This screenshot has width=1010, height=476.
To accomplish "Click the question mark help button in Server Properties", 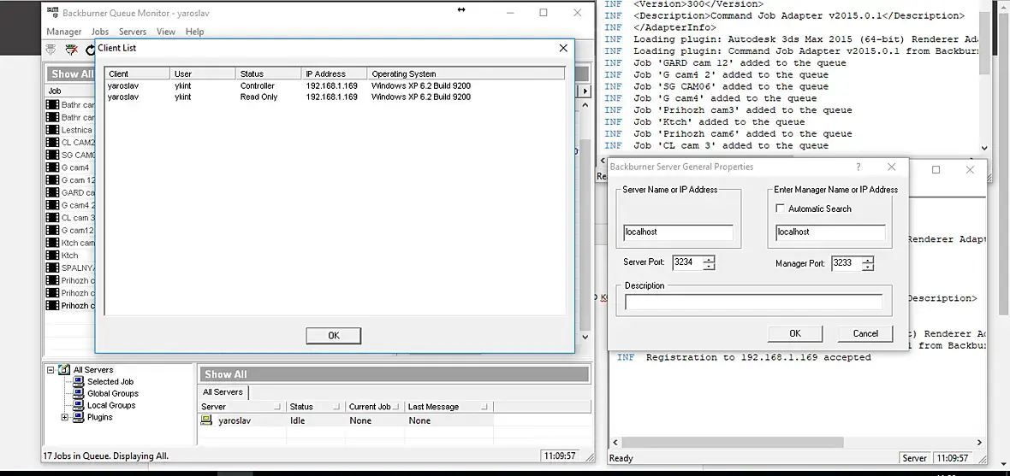I will click(858, 167).
